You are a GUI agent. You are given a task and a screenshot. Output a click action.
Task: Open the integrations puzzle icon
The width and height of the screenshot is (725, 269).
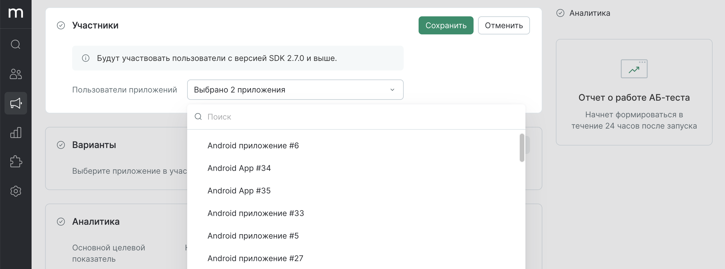click(16, 162)
